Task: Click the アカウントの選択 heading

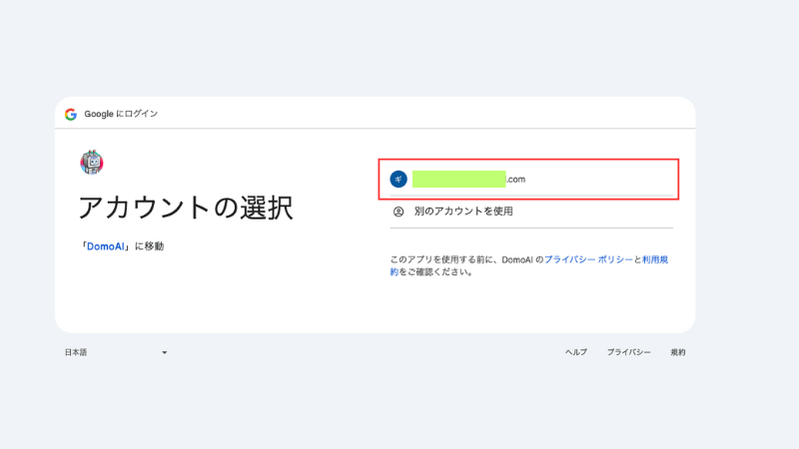Action: click(x=186, y=208)
